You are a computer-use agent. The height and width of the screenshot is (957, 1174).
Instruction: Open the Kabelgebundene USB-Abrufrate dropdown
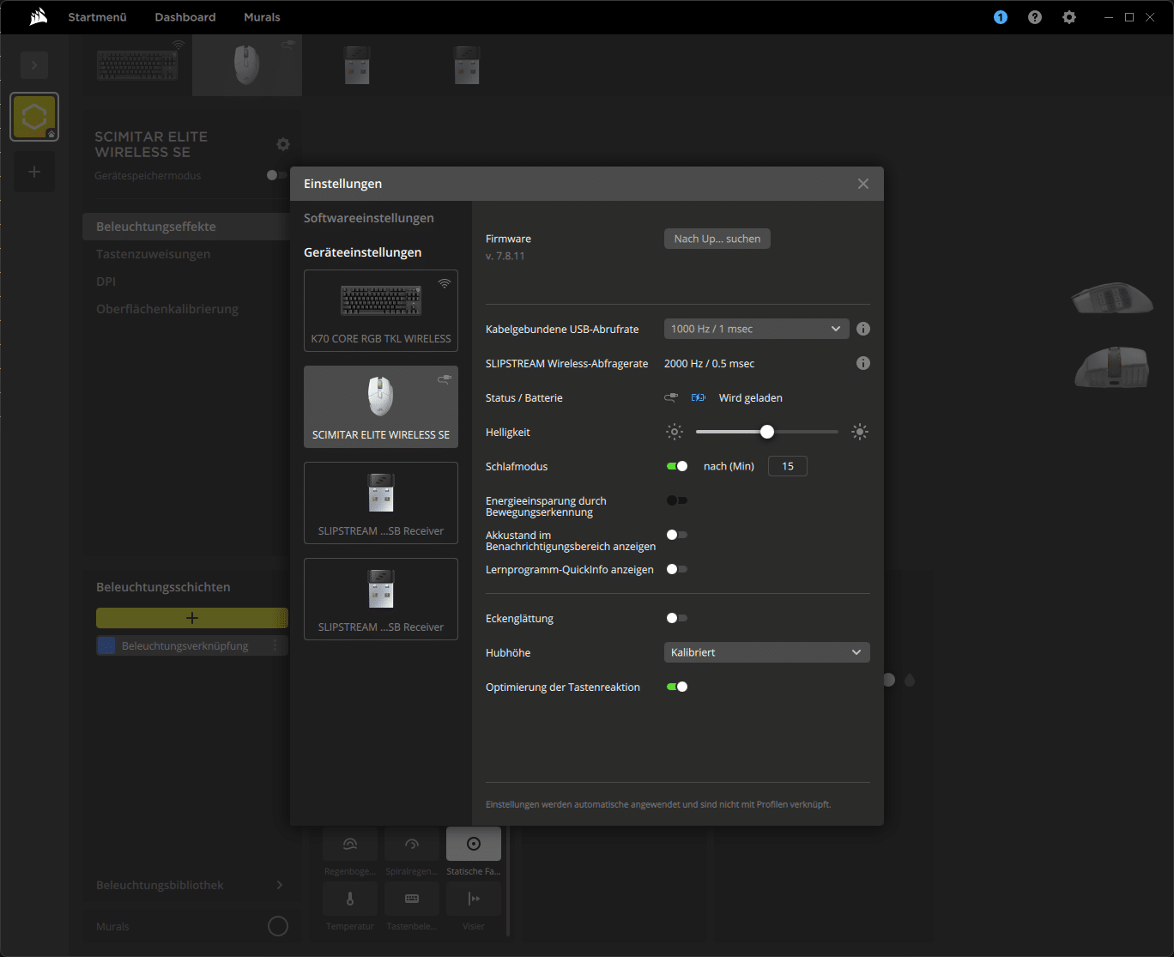(x=756, y=329)
